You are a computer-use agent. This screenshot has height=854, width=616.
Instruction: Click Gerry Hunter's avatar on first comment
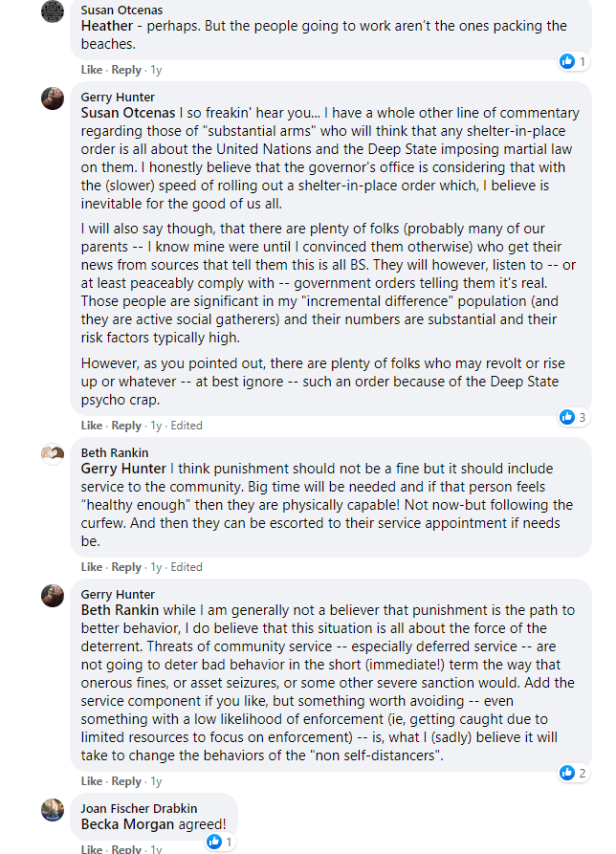tap(53, 99)
